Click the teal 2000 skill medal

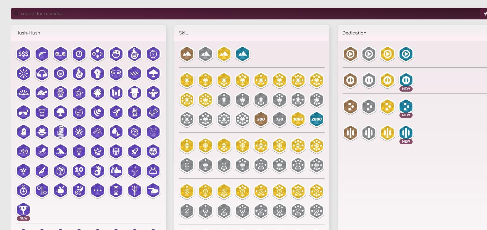[317, 119]
